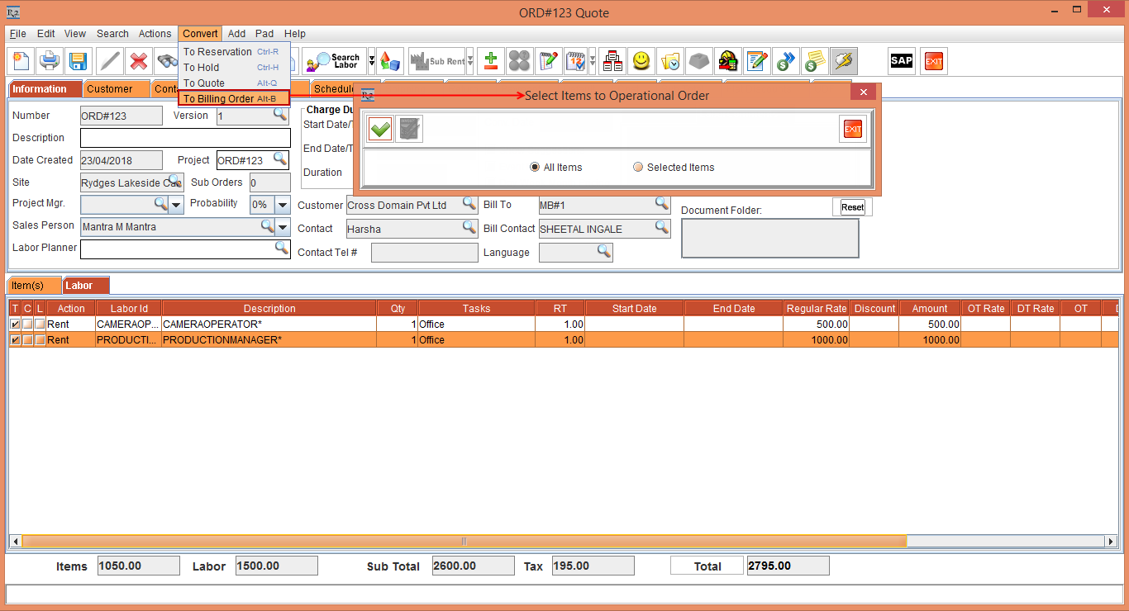Click the SAP toolbar icon
The image size is (1129, 611).
point(901,60)
